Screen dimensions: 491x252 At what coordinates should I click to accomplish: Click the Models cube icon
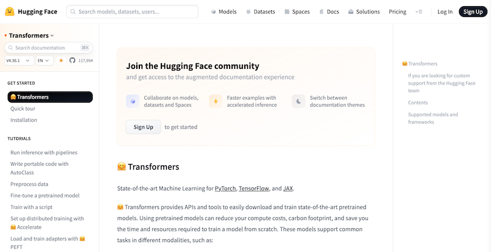(214, 12)
